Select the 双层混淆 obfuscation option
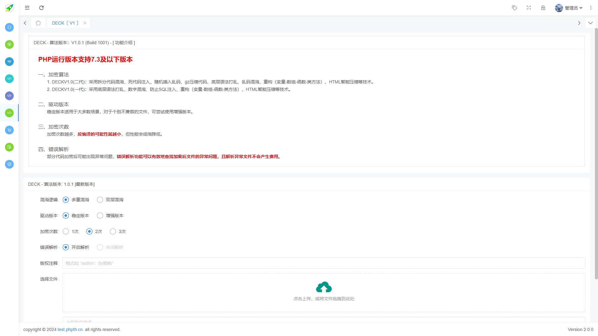This screenshot has width=598, height=336. [100, 199]
